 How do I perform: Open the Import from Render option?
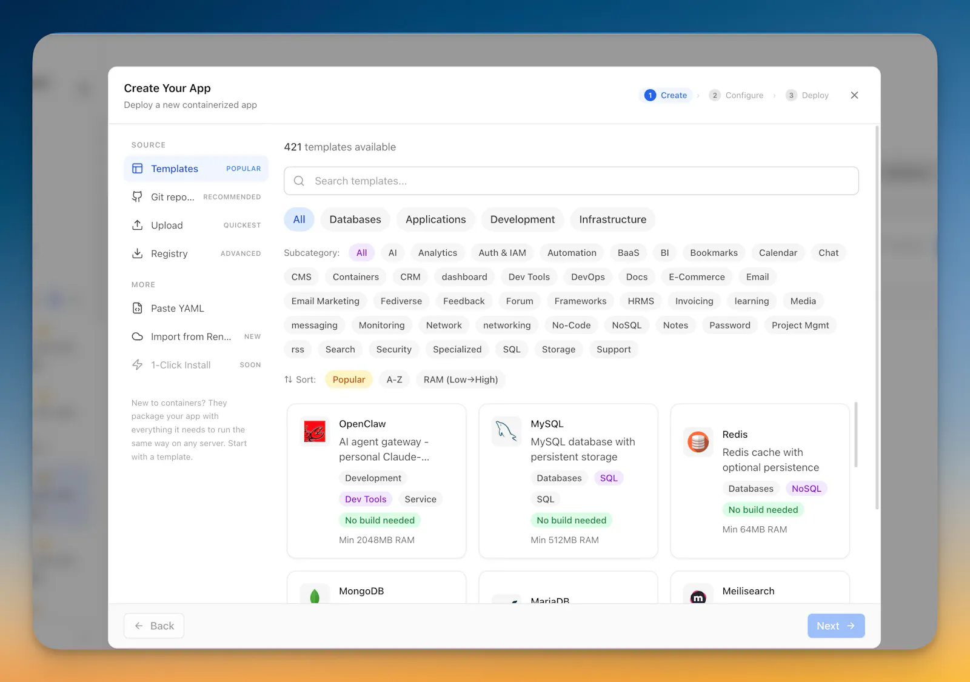point(196,336)
